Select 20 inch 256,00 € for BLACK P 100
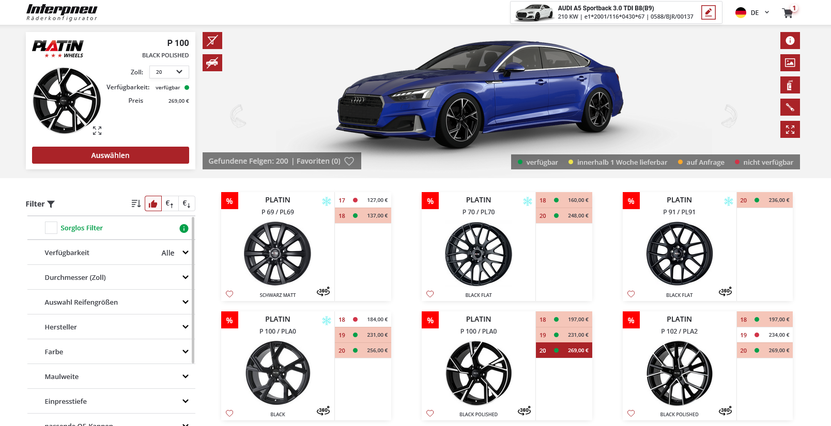Image resolution: width=831 pixels, height=426 pixels. click(x=363, y=351)
